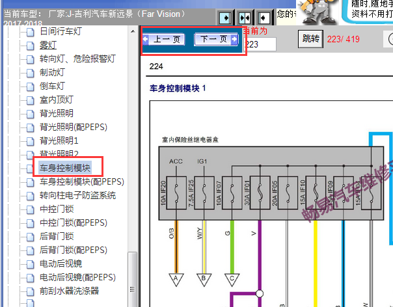Click connector triangle C in diagram
393x307 pixels.
(232, 280)
